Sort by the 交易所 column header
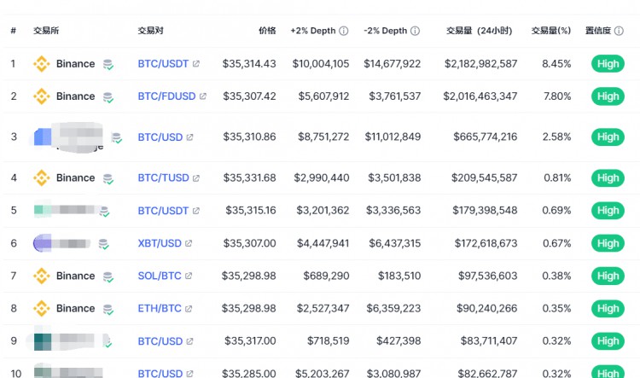This screenshot has width=640, height=378. click(46, 31)
